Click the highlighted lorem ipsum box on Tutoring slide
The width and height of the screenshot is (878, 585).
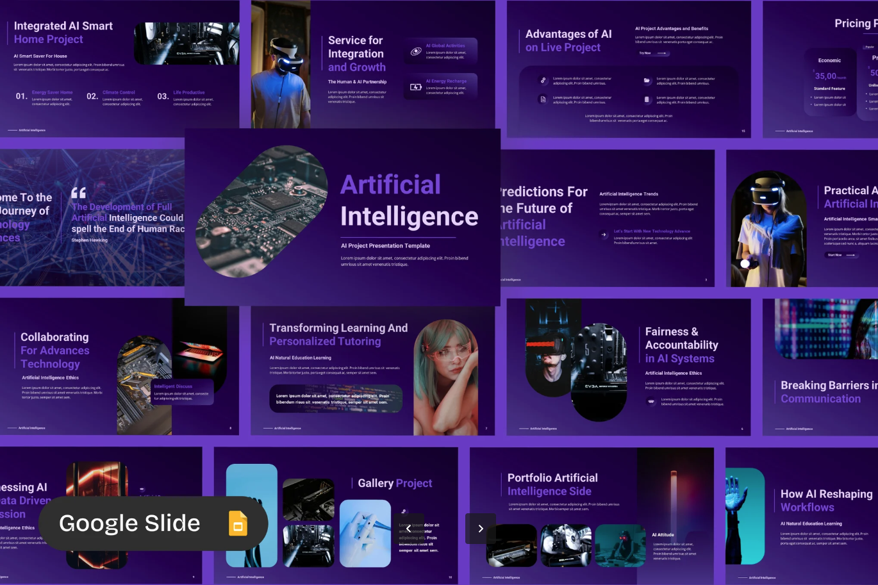336,399
